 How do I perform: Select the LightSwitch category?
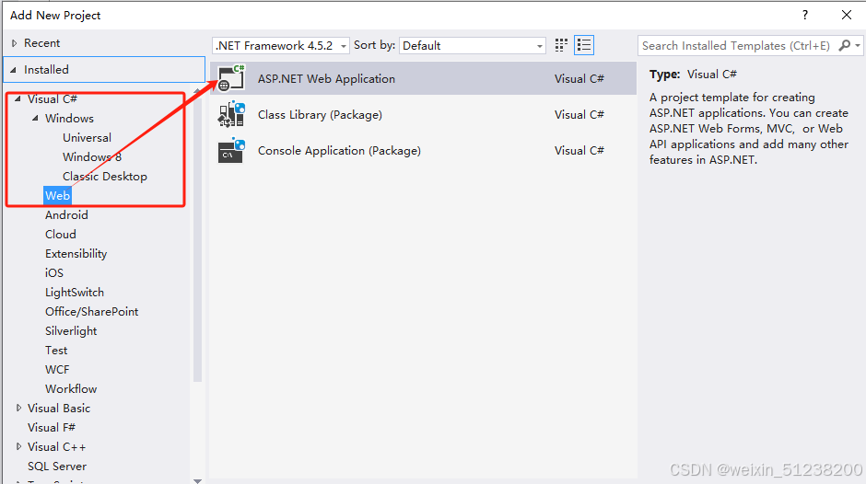tap(75, 292)
